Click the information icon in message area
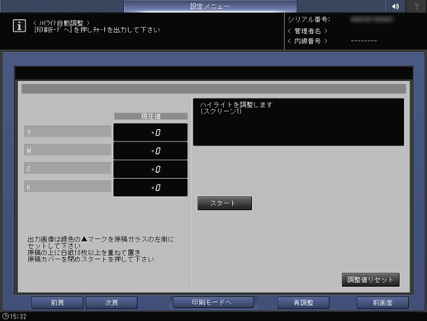 pos(19,26)
